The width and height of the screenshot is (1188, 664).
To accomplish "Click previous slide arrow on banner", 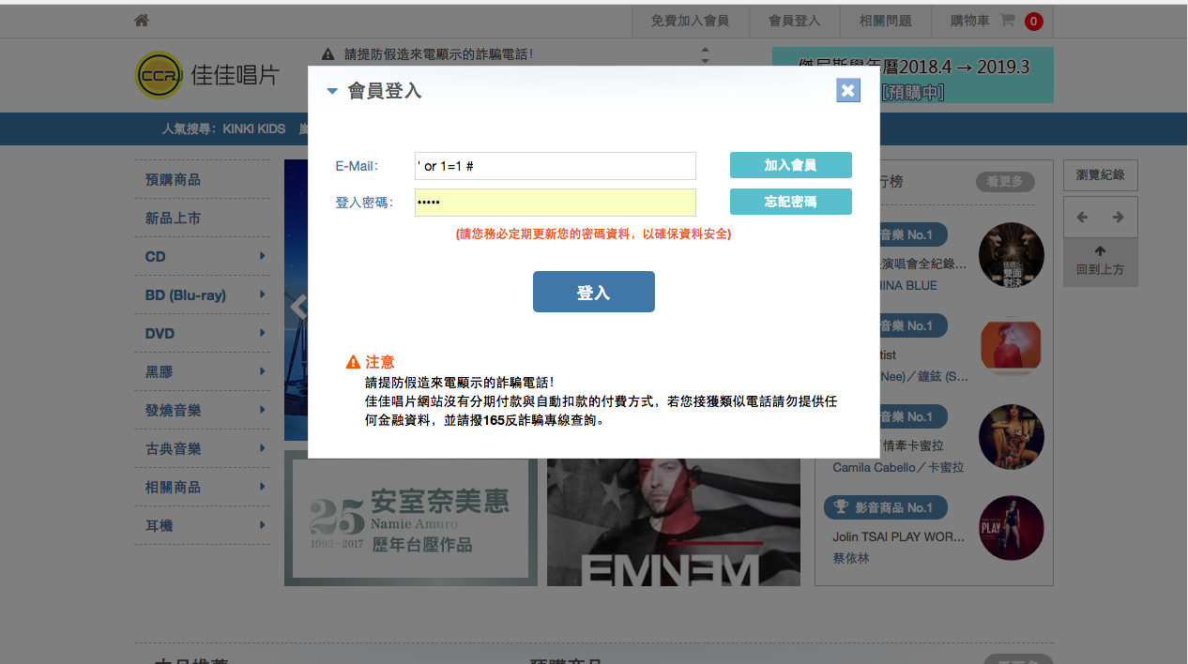I will coord(298,307).
